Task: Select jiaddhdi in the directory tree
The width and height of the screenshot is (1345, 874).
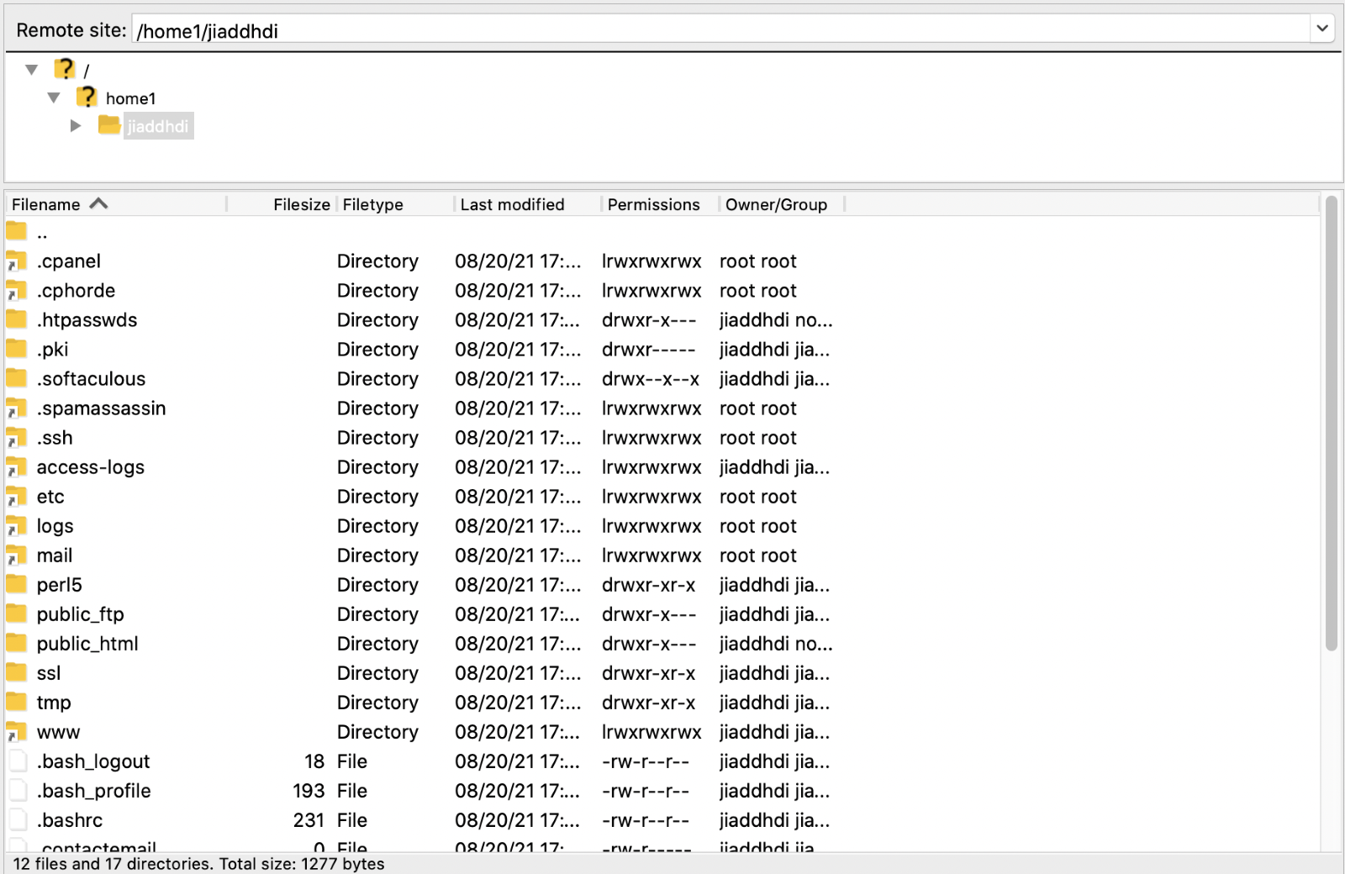Action: [x=158, y=126]
